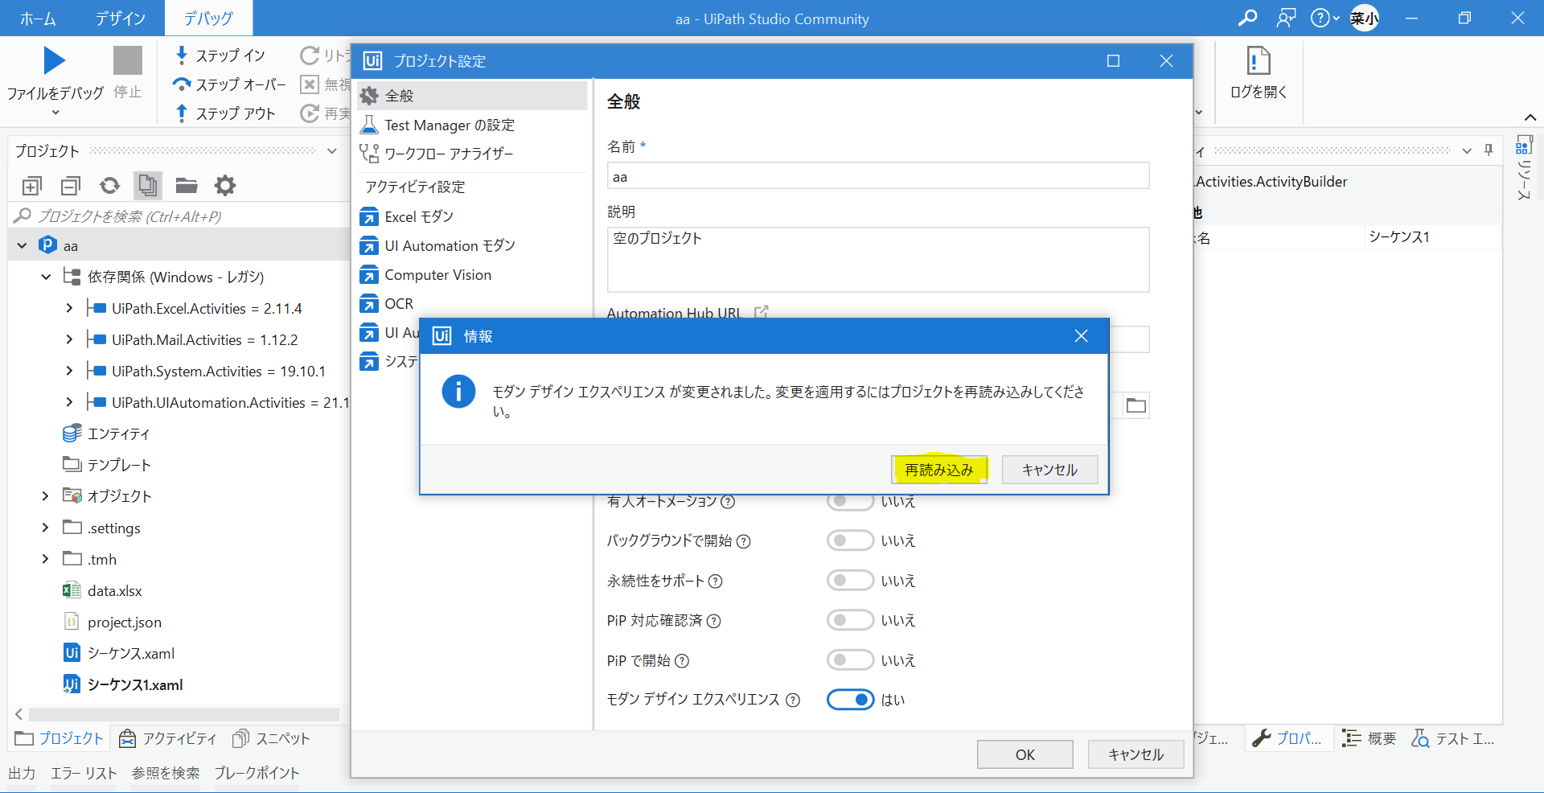Toggle PiP 対応確認済 switch

tap(850, 620)
